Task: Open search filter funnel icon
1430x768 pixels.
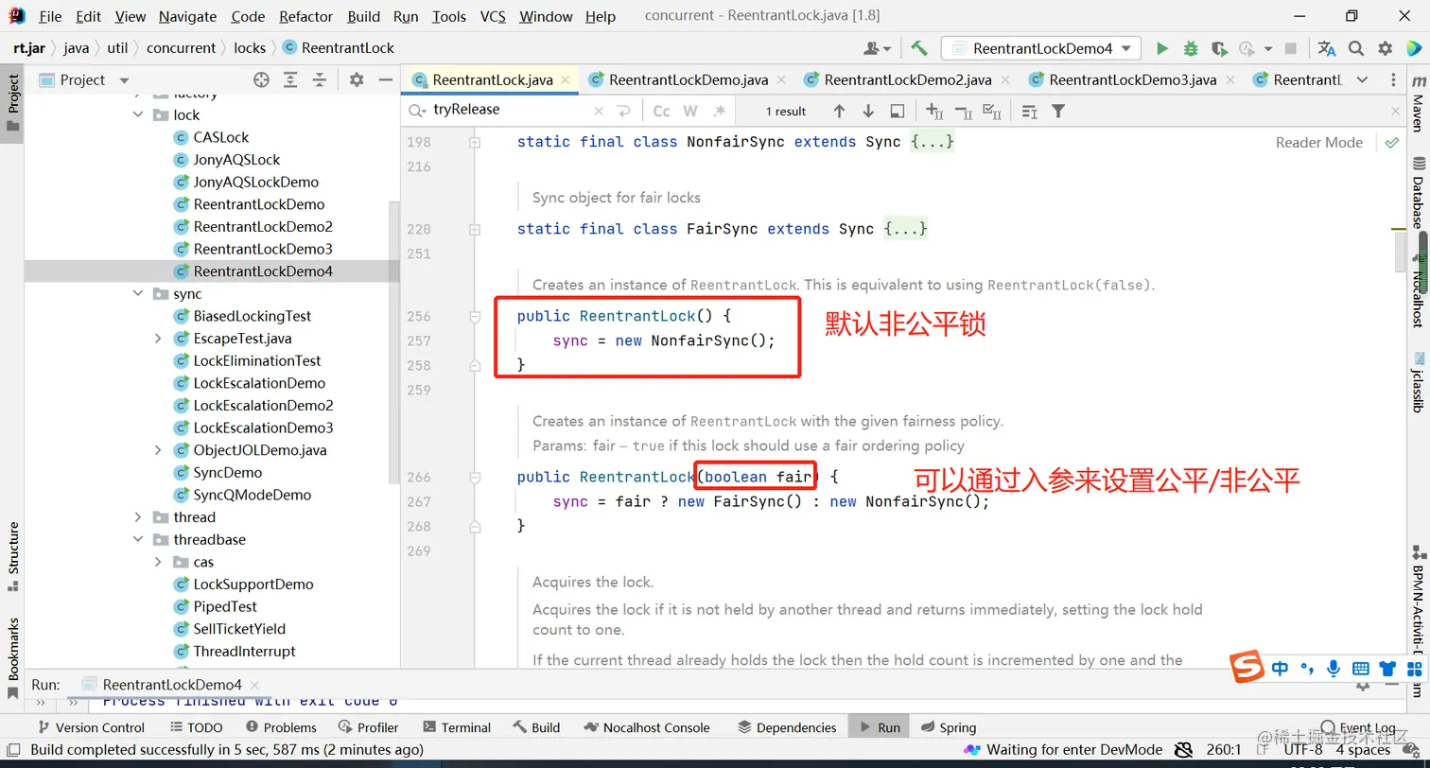Action: coord(1058,112)
